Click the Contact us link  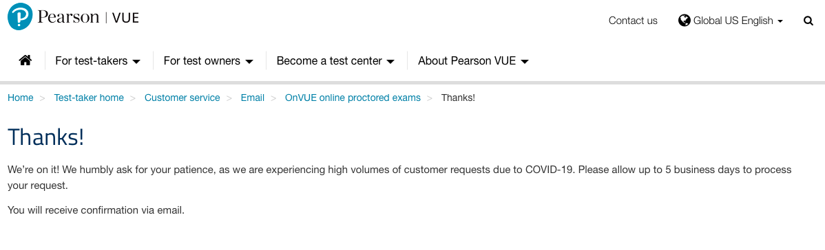click(633, 21)
